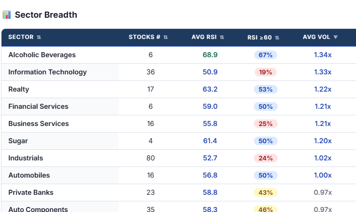Open the Information Technology sector row
This screenshot has height=212, width=356.
click(179, 72)
